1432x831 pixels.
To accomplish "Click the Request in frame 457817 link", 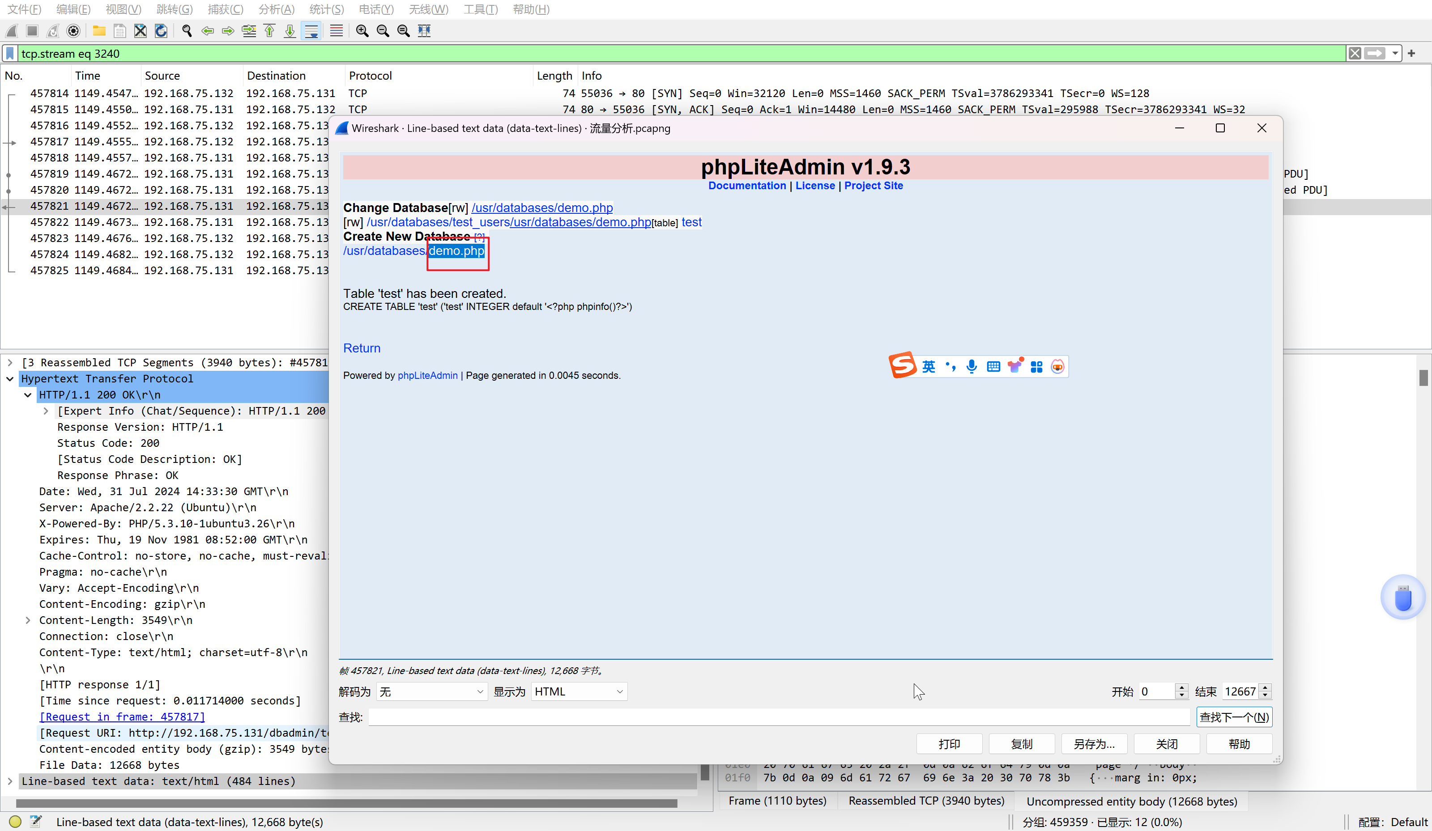I will pos(122,717).
